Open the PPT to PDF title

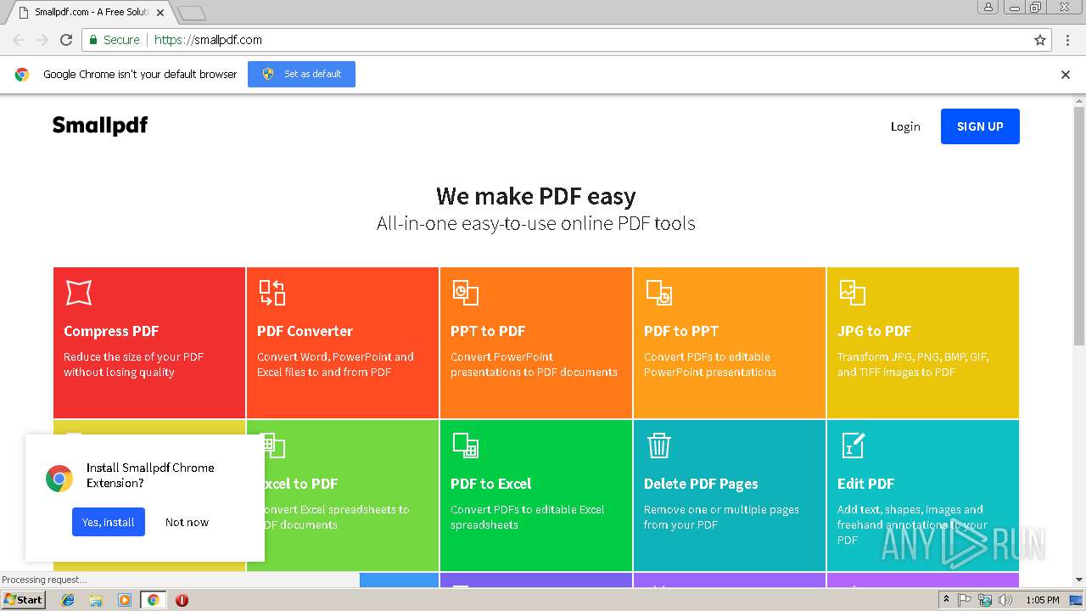point(488,331)
